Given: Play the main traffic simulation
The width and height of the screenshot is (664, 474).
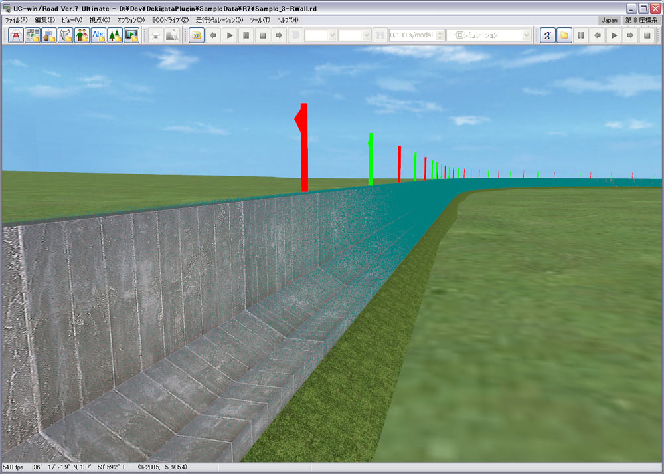Looking at the screenshot, I should (x=230, y=35).
